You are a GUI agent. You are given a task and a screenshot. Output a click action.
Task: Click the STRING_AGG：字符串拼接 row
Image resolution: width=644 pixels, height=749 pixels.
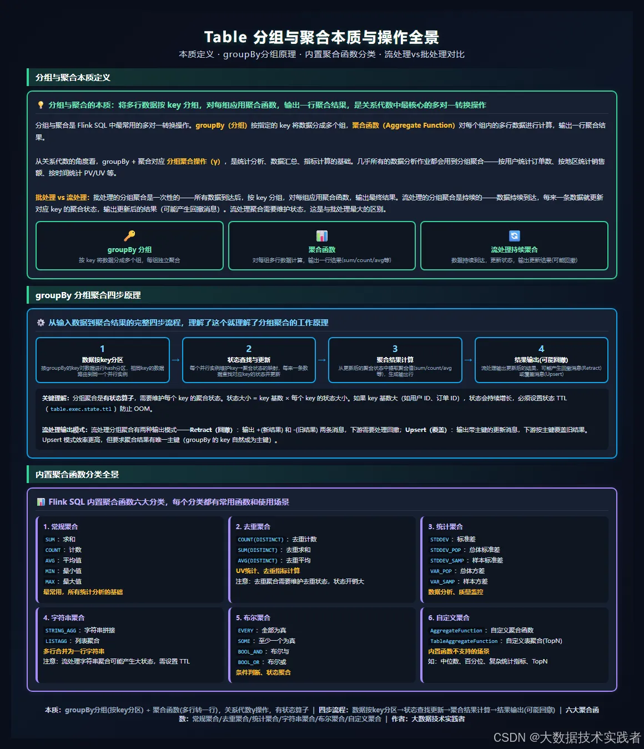click(79, 631)
